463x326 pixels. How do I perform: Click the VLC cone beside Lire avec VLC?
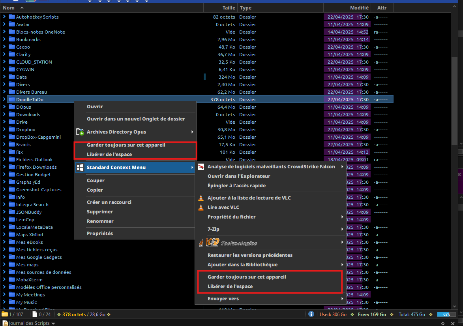tap(201, 207)
